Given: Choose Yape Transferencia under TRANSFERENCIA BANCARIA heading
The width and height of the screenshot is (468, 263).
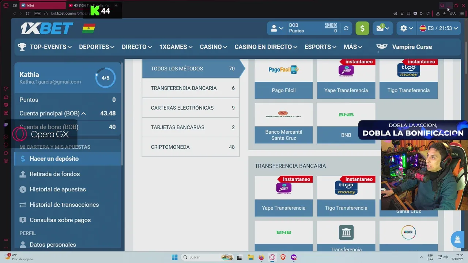Looking at the screenshot, I should pos(284,196).
